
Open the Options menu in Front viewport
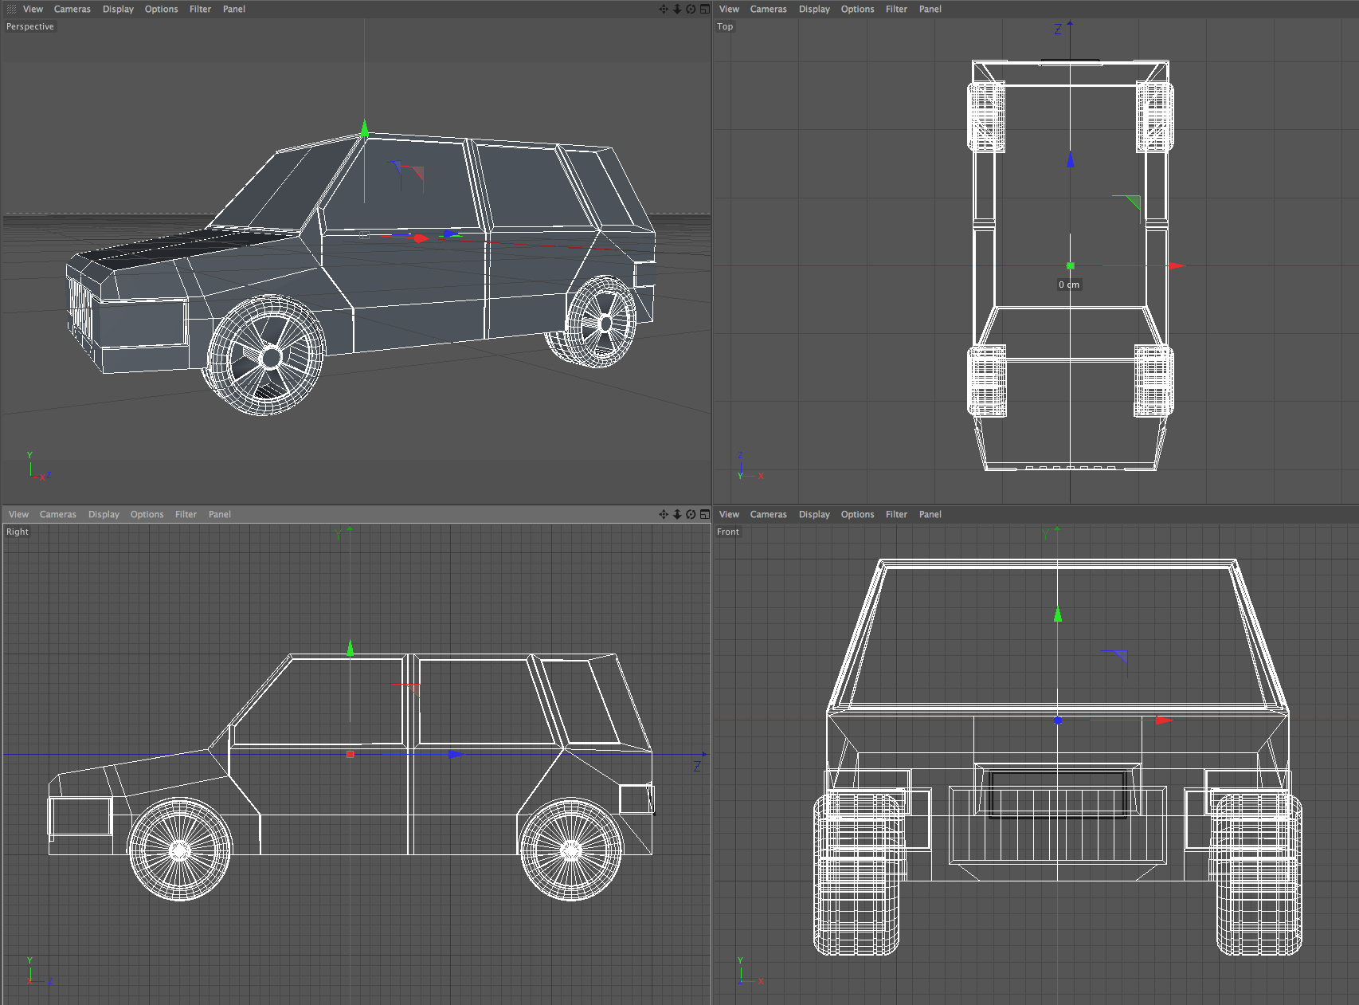tap(857, 514)
